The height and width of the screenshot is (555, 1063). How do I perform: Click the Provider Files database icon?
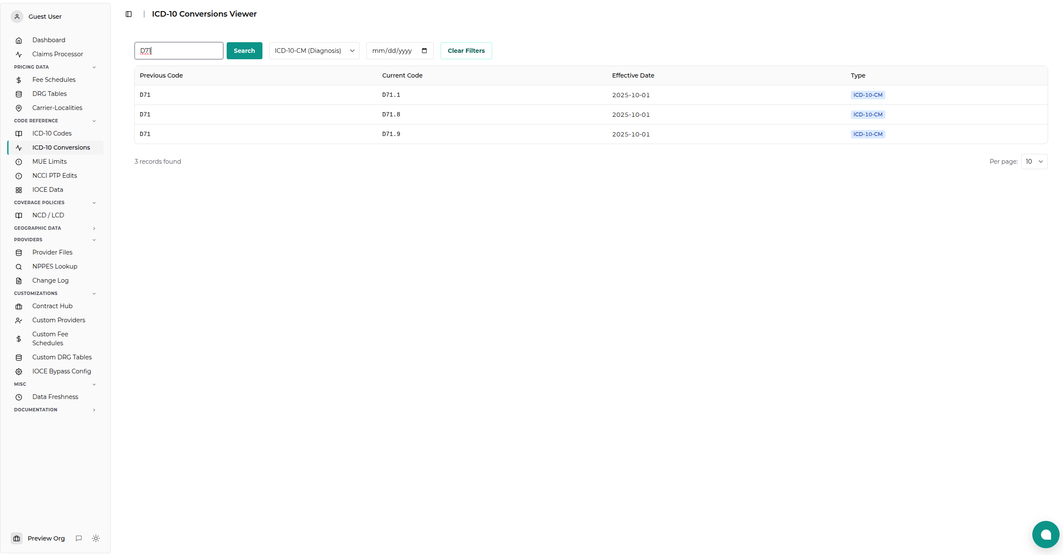pos(19,253)
